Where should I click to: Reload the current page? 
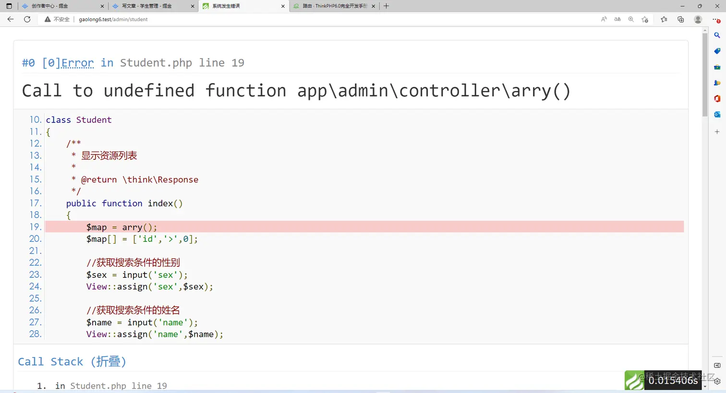(27, 19)
